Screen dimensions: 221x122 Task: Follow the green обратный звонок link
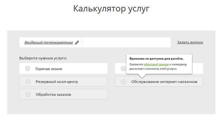tap(156, 64)
